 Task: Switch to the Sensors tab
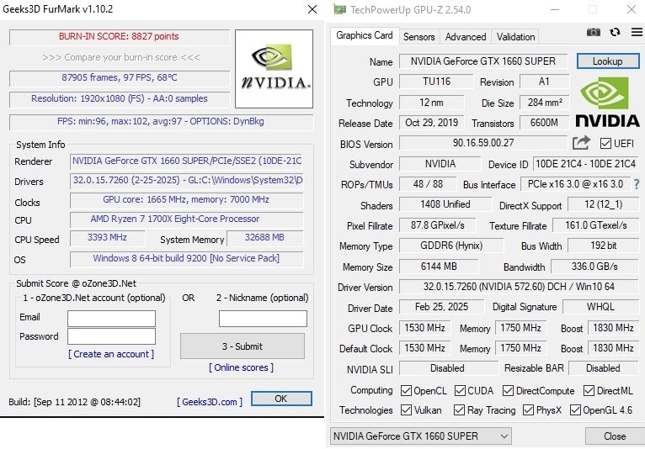point(418,37)
